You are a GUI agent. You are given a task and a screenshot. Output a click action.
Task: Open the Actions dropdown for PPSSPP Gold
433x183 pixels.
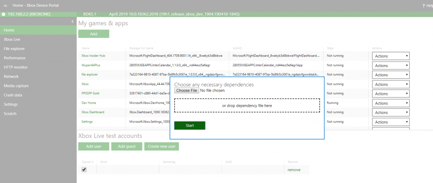pos(391,94)
